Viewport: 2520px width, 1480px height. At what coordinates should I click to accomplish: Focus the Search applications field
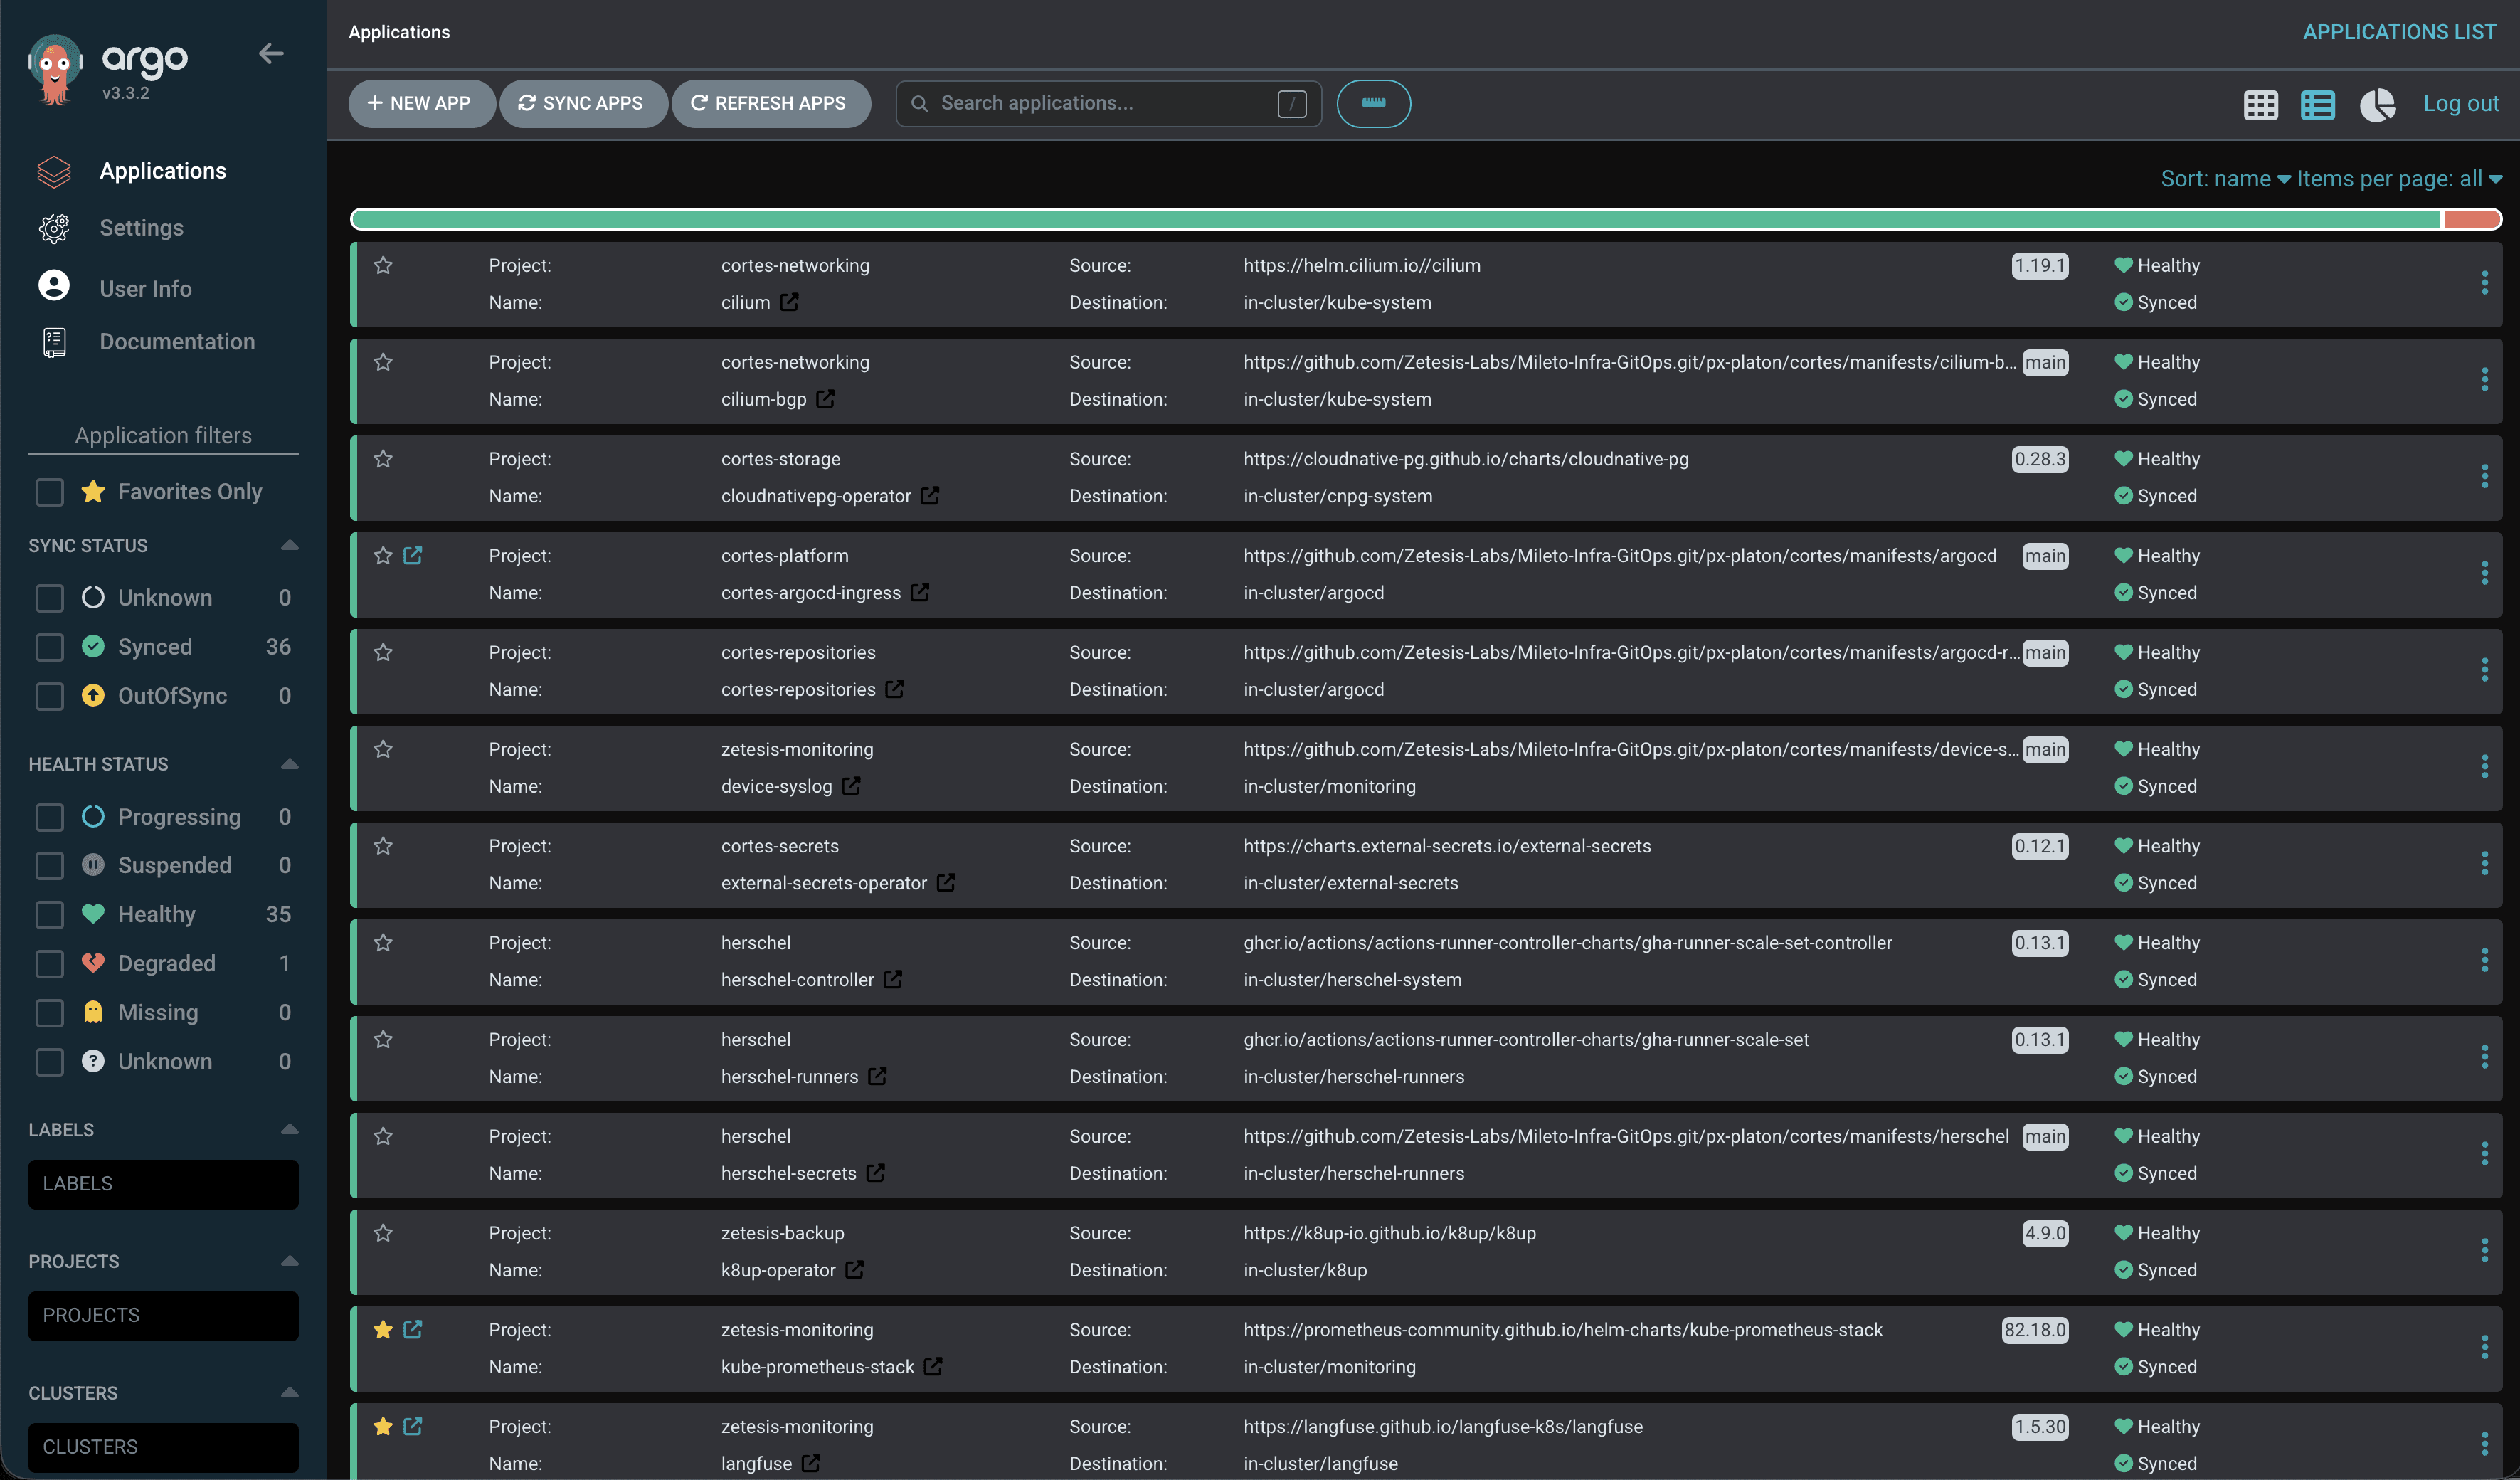(1108, 103)
